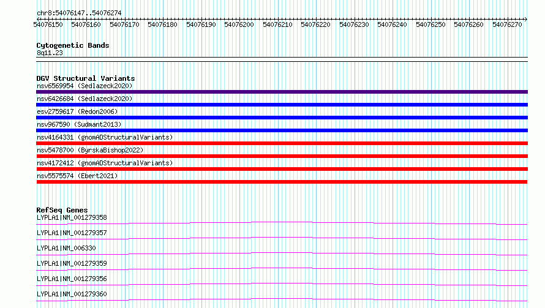The width and height of the screenshot is (545, 308).
Task: Select variant label nsv6569954 (Sedlazeck2020)
Action: pos(85,86)
